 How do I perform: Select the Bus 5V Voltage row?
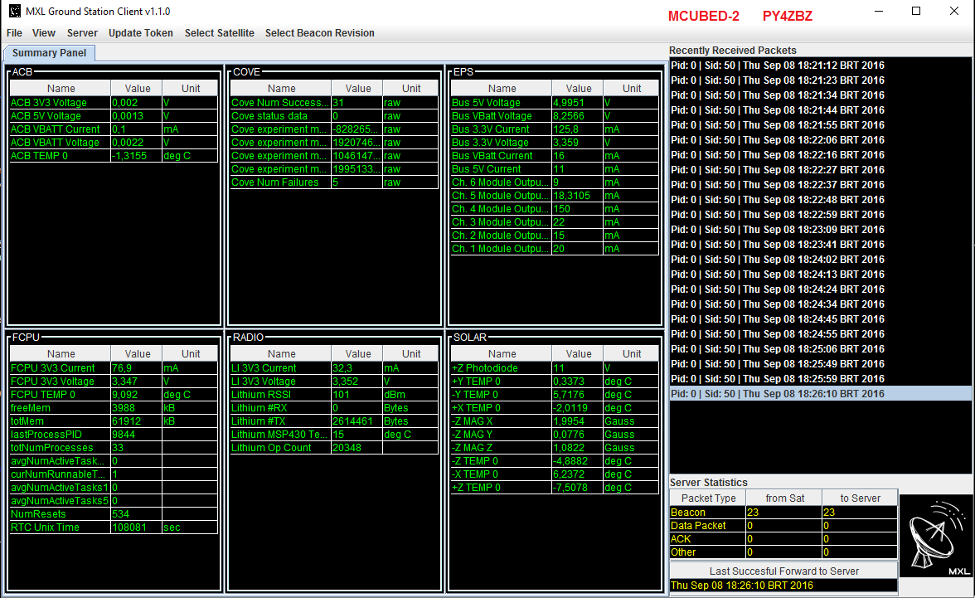[x=502, y=103]
